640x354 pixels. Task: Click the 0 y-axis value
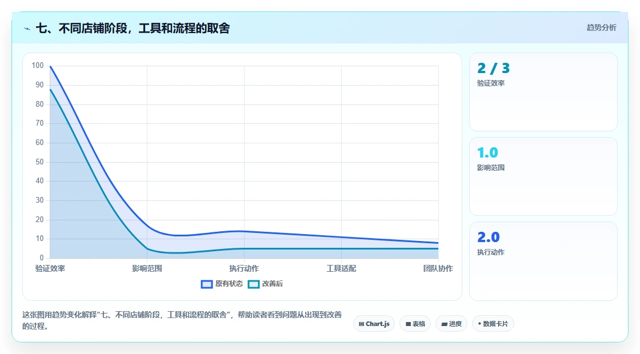click(x=42, y=258)
